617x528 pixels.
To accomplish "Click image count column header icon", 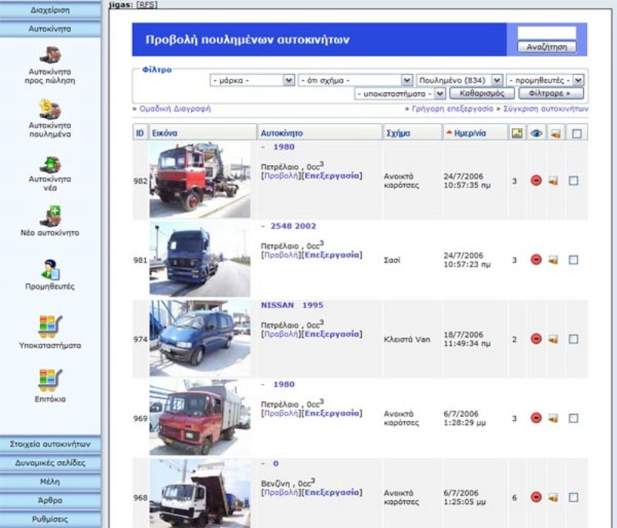I will (517, 133).
